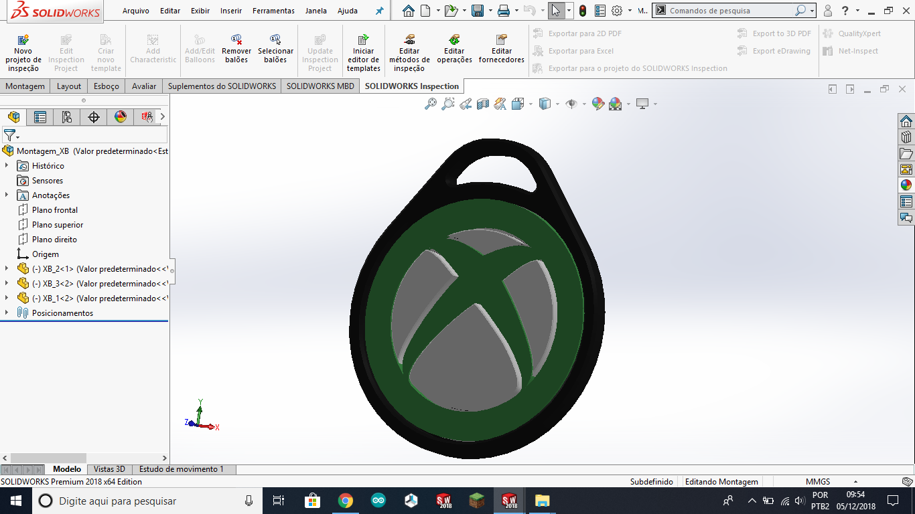Expand the Anotações tree node
Image resolution: width=915 pixels, height=514 pixels.
click(x=7, y=195)
